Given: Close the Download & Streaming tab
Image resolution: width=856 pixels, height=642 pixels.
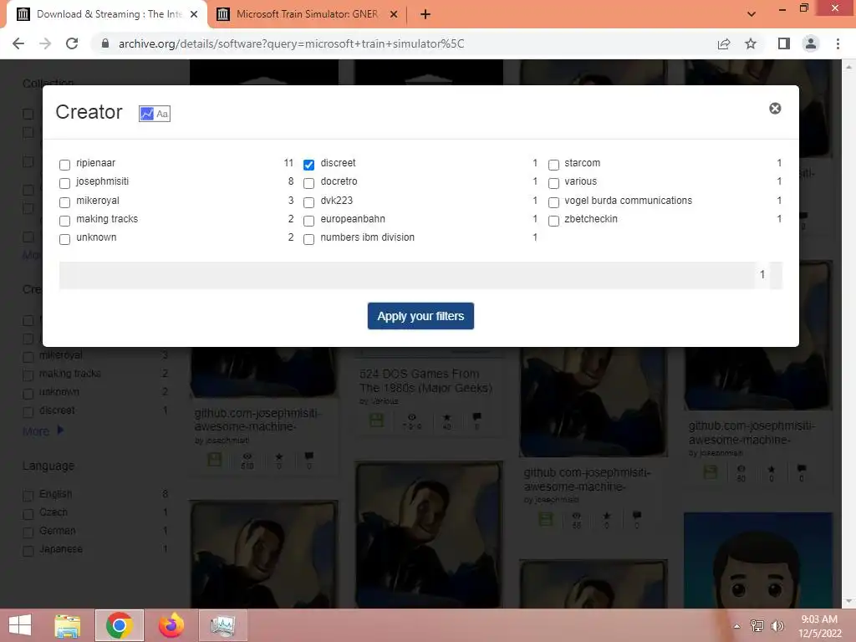Looking at the screenshot, I should point(194,14).
